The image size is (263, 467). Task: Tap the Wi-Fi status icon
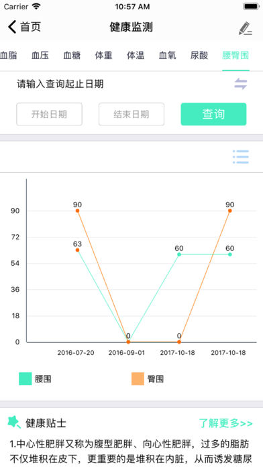(x=37, y=7)
